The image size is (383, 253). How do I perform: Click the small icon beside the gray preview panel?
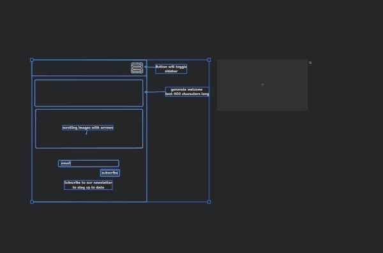pyautogui.click(x=310, y=62)
